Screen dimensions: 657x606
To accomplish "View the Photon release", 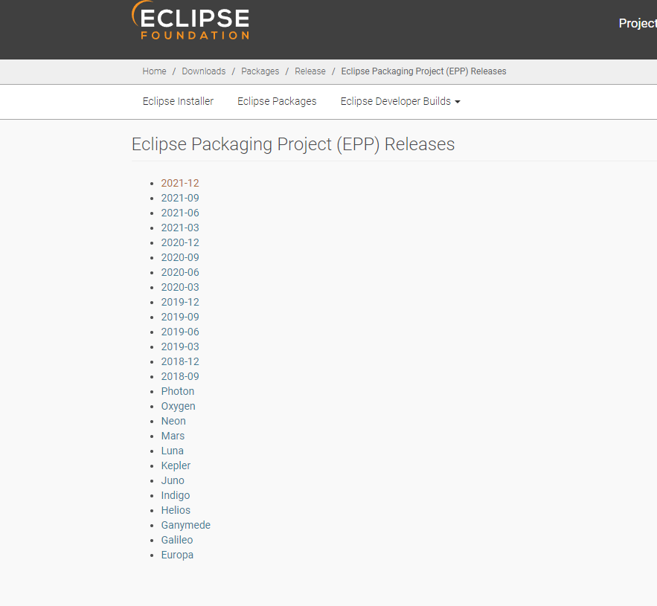I will [x=178, y=391].
